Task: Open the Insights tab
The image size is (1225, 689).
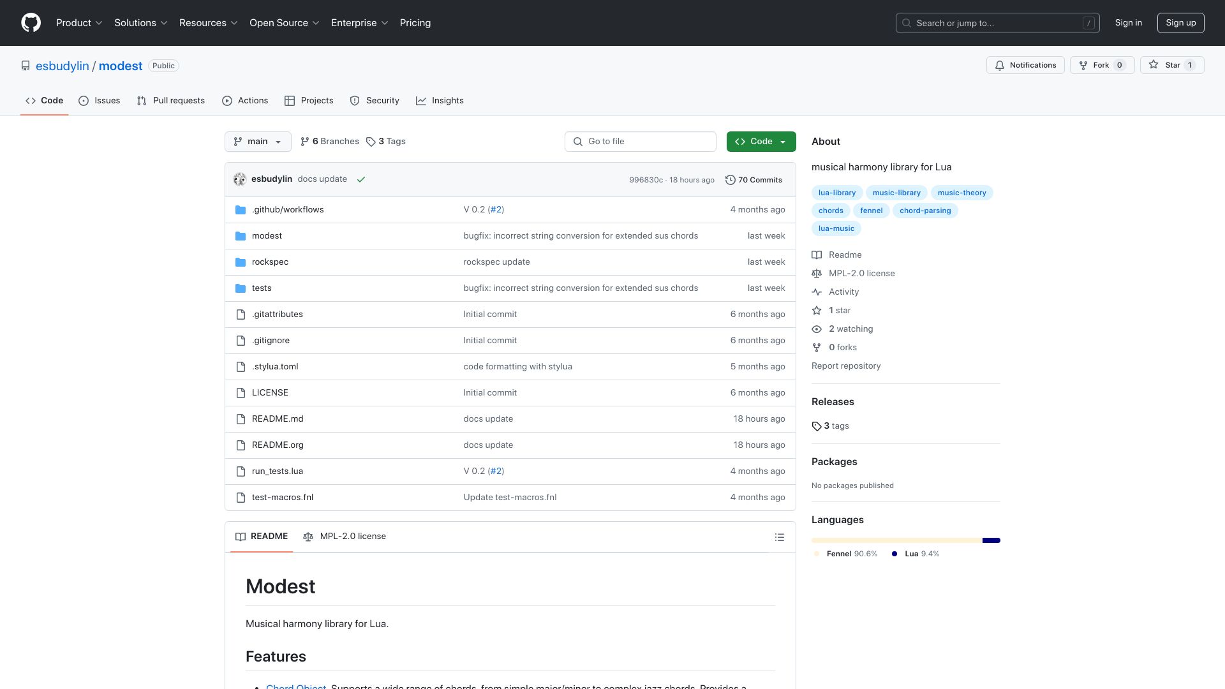Action: click(440, 101)
